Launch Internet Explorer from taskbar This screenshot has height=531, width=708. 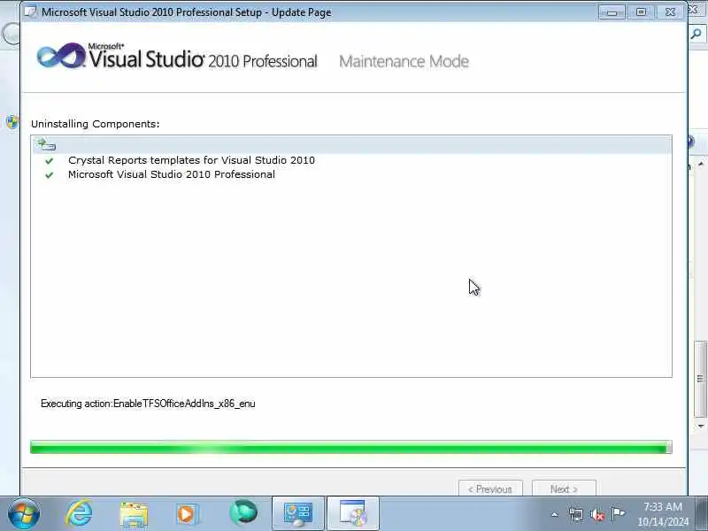[79, 513]
